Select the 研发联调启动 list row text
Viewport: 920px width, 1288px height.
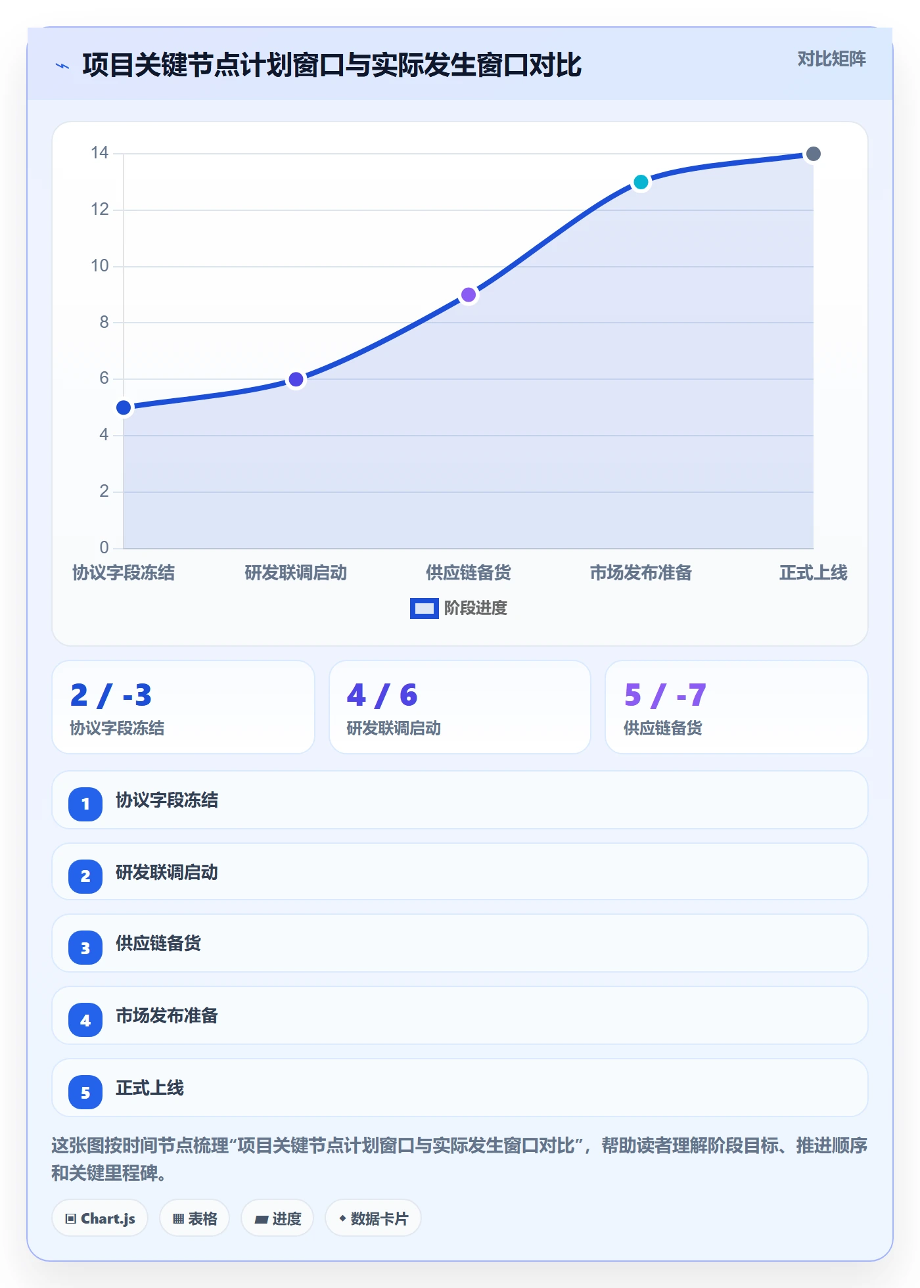167,873
